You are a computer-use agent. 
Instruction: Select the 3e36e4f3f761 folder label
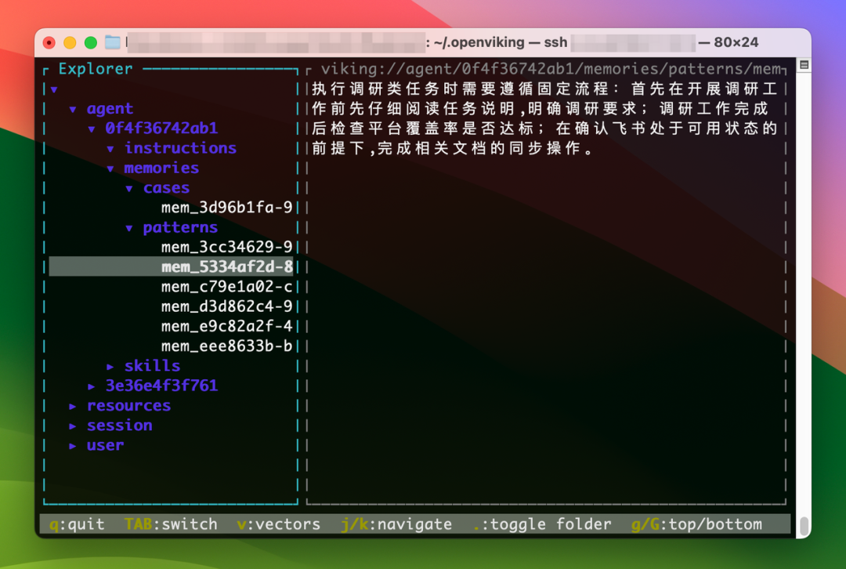pyautogui.click(x=161, y=386)
